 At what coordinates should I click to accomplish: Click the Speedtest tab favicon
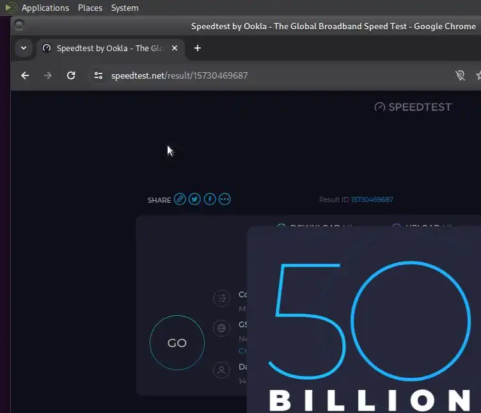point(47,48)
